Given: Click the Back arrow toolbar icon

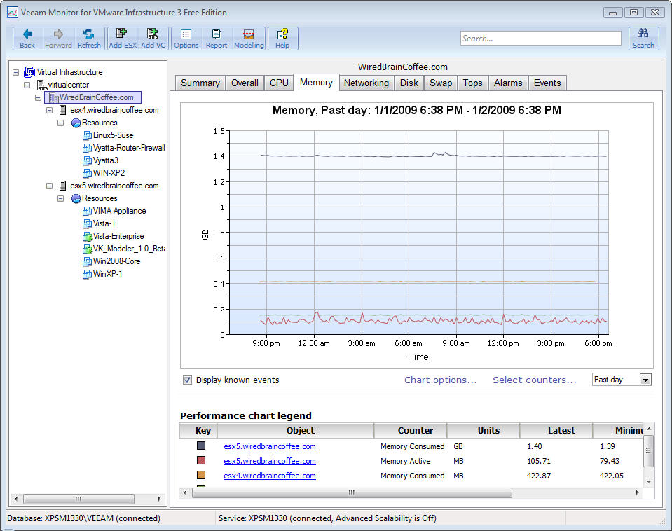Looking at the screenshot, I should coord(27,38).
